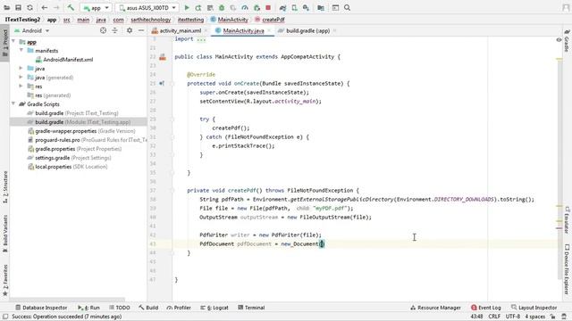Stop the app with red square
The width and height of the screenshot is (572, 321).
point(268,8)
